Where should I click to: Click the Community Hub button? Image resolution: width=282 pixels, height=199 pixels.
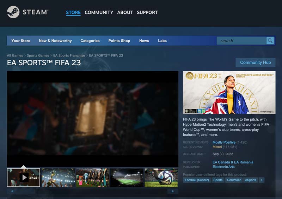[x=255, y=62]
